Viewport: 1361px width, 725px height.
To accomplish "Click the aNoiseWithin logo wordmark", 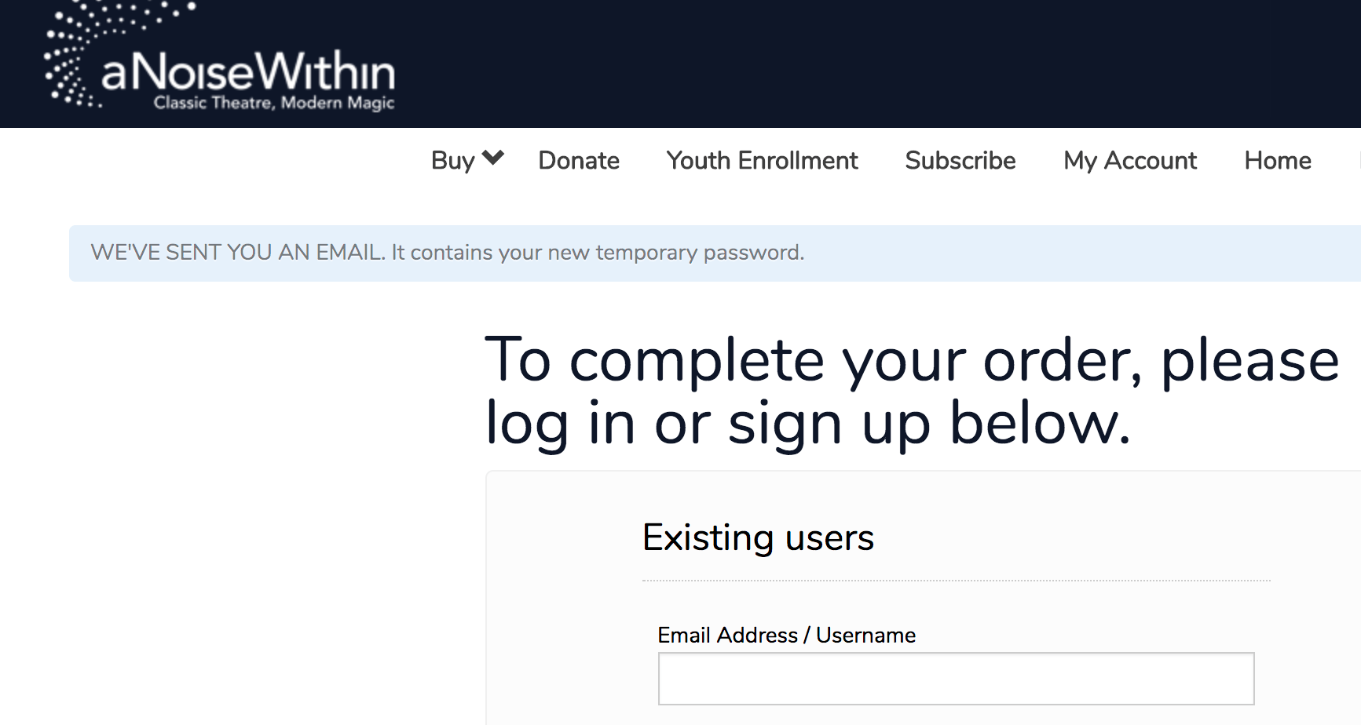I will point(248,71).
